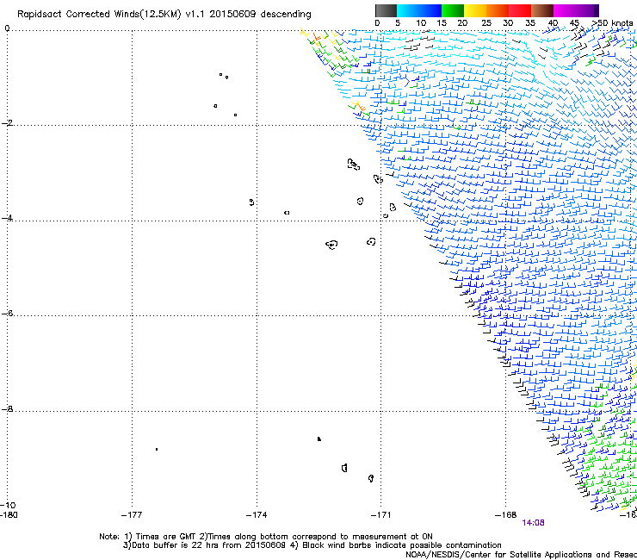Click the '-168' longitude axis label
The height and width of the screenshot is (560, 637).
click(505, 515)
